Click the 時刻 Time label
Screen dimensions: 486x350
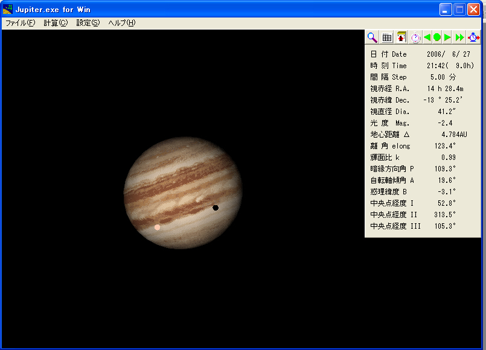point(388,66)
